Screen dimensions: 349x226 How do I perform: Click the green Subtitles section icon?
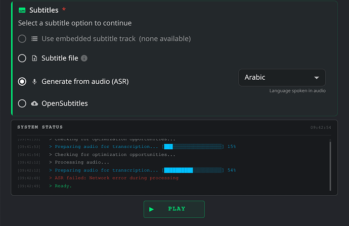[x=22, y=10]
